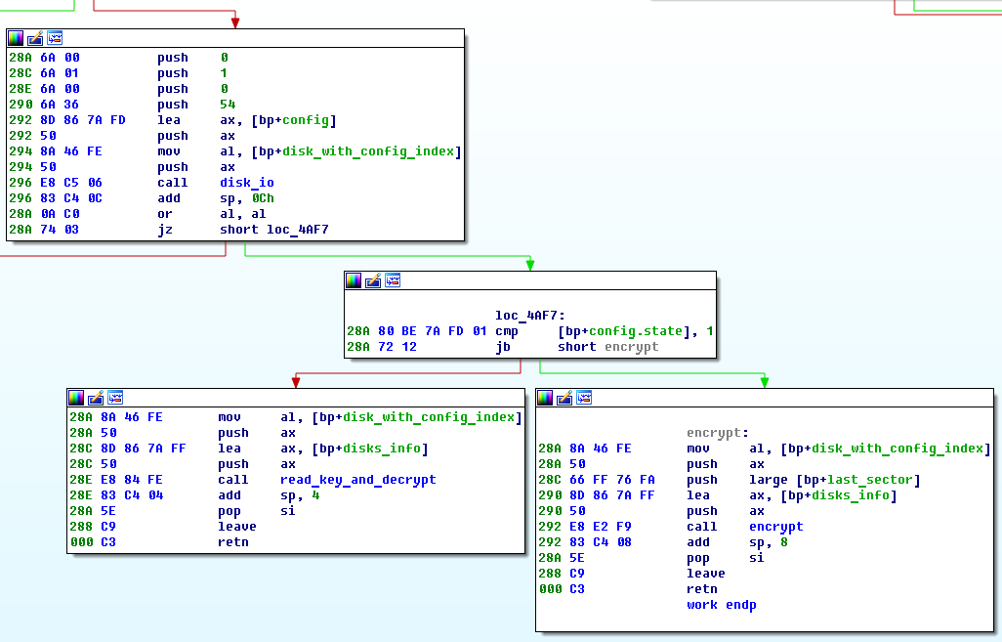The image size is (1002, 642).
Task: Click node color icon of disk_io block
Action: (16, 38)
